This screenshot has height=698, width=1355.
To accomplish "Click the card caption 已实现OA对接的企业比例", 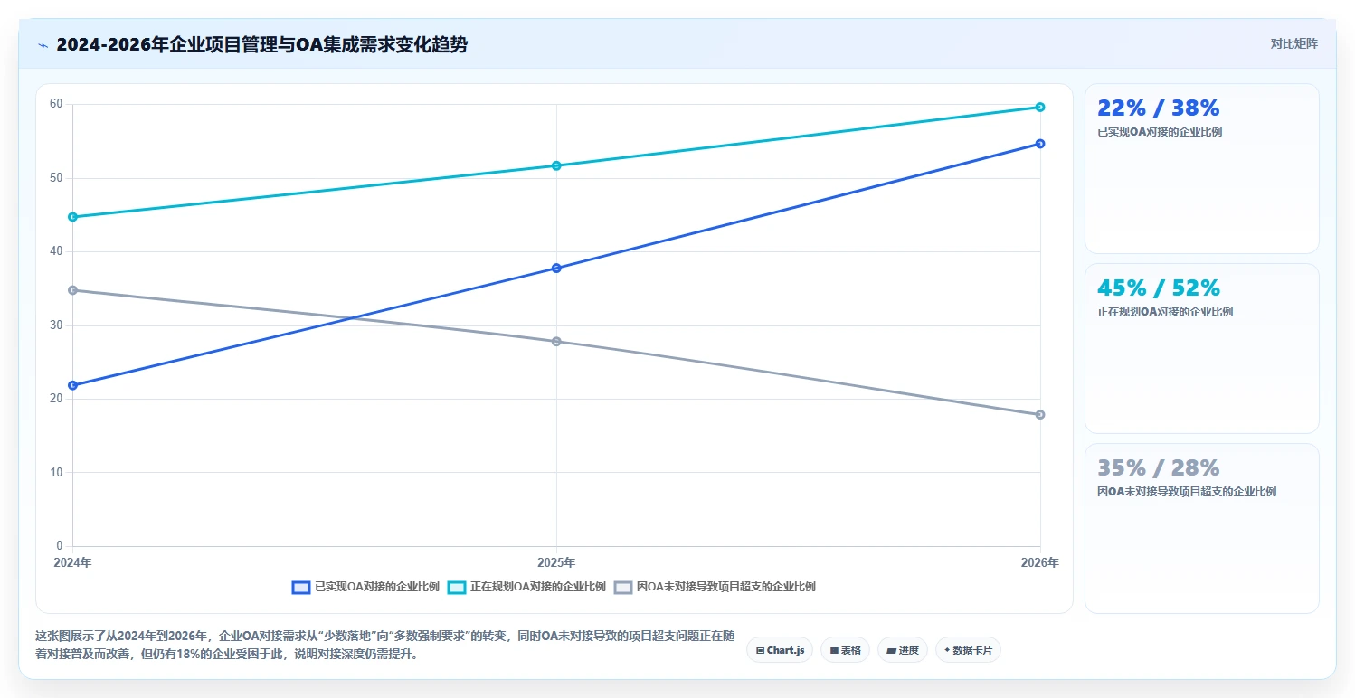I will (1160, 132).
